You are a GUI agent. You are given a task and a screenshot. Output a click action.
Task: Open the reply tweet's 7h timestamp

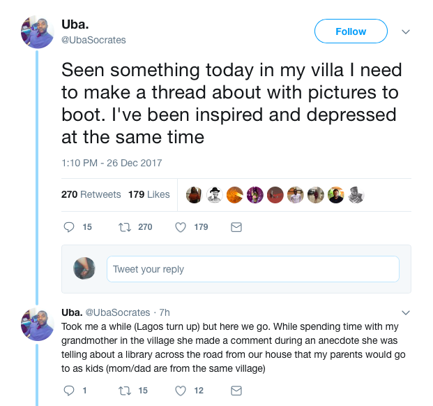tap(164, 312)
